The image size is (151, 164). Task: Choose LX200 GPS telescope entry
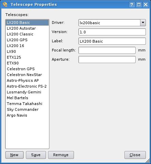[27, 40]
